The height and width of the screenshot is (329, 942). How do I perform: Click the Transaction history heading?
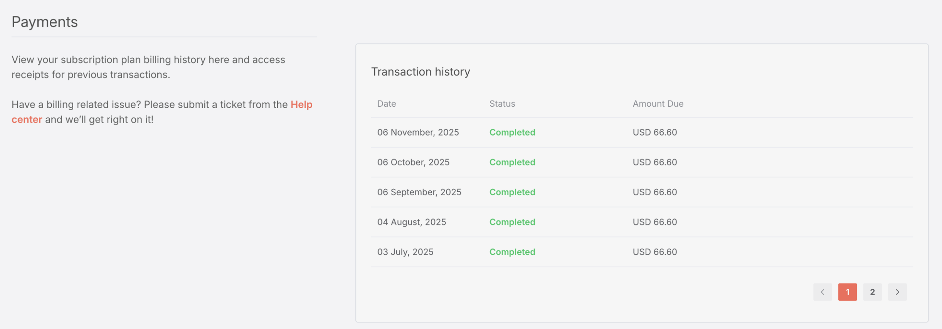tap(420, 72)
